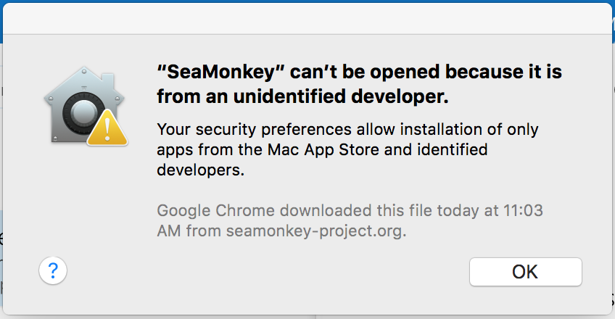The image size is (615, 319).
Task: Click the yellow warning triangle badge
Action: coord(107,128)
